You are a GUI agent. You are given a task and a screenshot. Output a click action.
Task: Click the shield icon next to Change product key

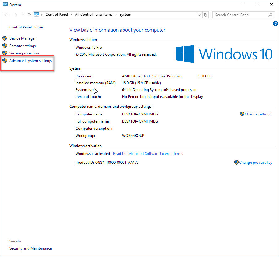[236, 162]
